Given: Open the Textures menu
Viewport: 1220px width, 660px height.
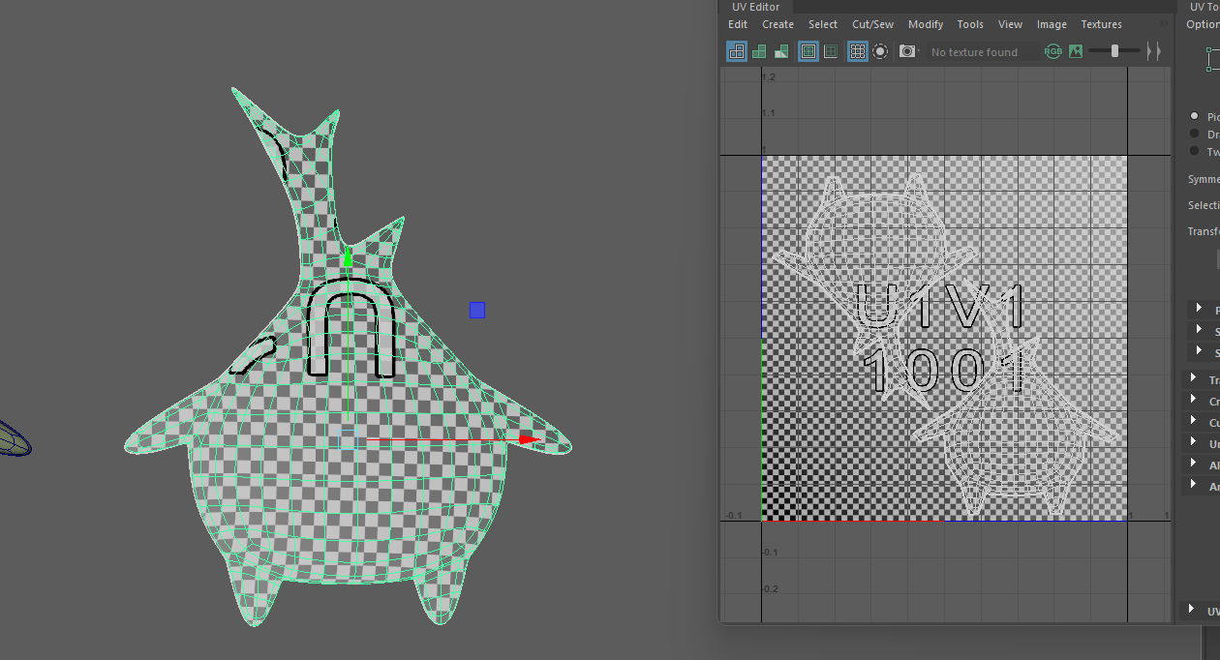Looking at the screenshot, I should pos(1101,24).
